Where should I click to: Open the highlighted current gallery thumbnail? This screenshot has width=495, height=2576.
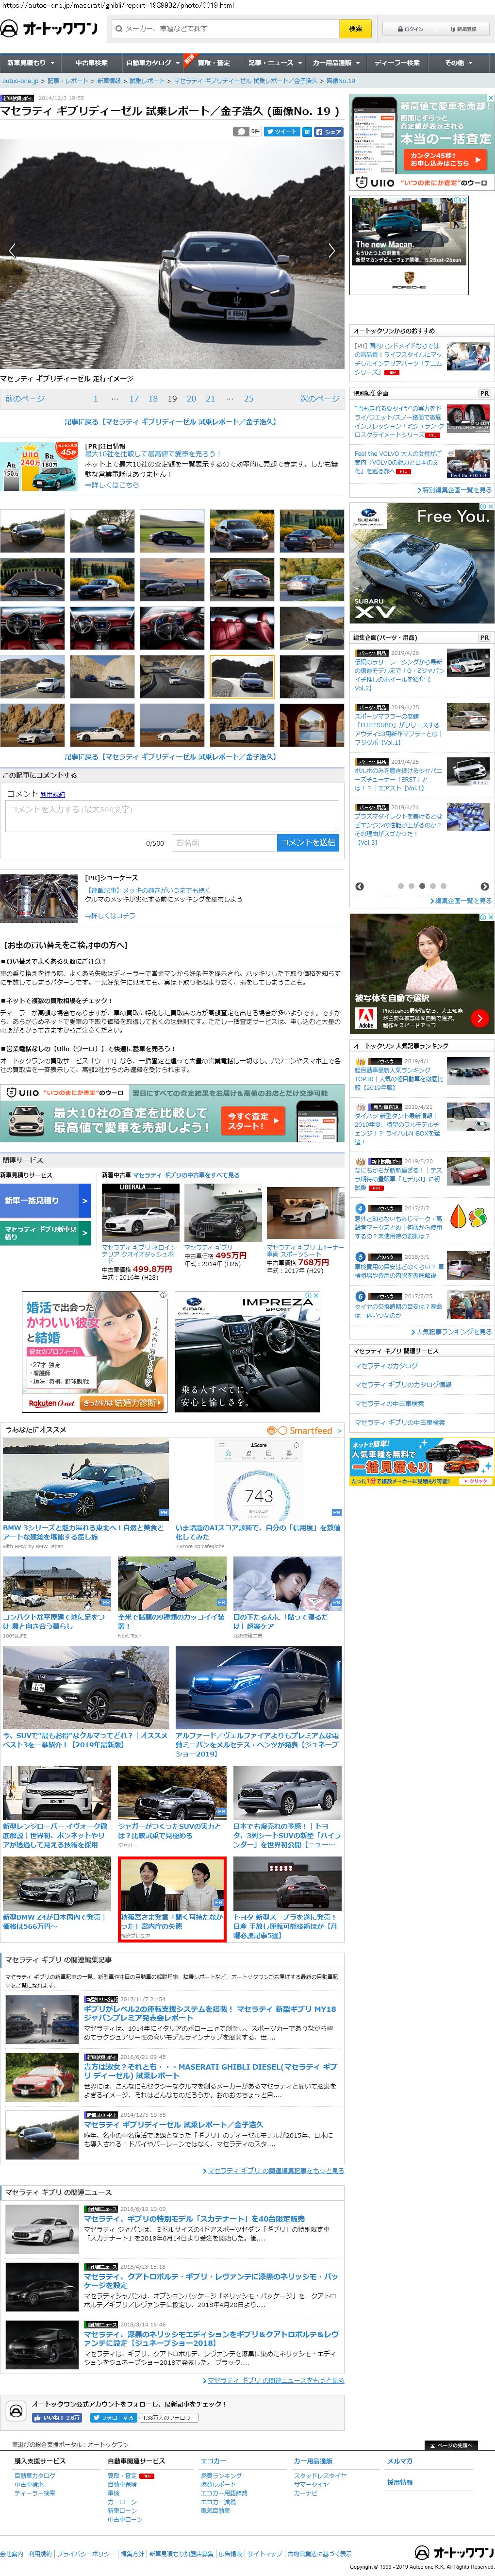[x=241, y=676]
